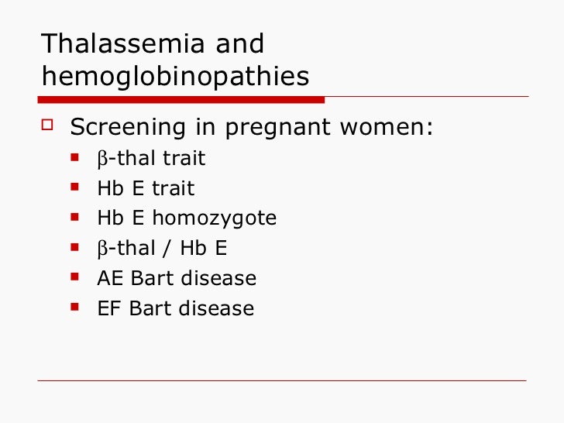
Task: Click the thick red bar under title
Action: pyautogui.click(x=181, y=100)
